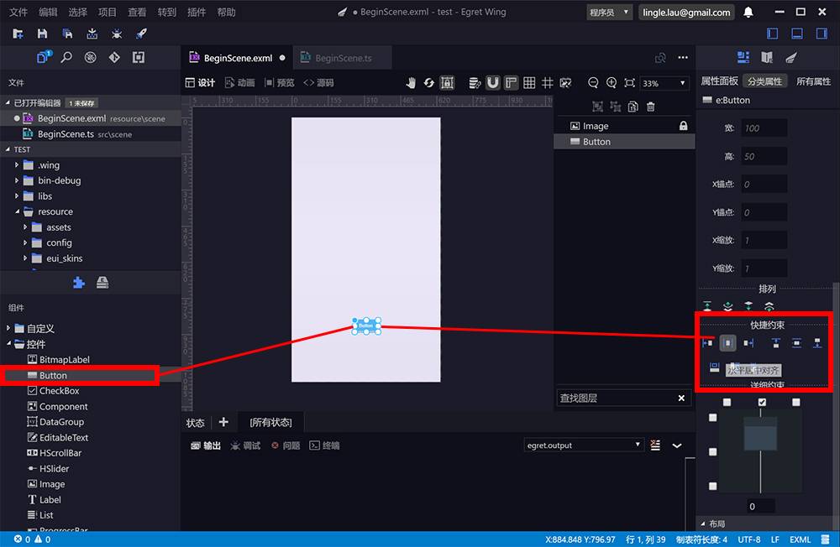
Task: Click the save file icon
Action: pos(42,34)
